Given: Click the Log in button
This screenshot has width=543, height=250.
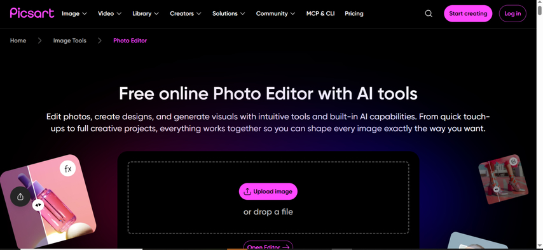Looking at the screenshot, I should pos(512,13).
